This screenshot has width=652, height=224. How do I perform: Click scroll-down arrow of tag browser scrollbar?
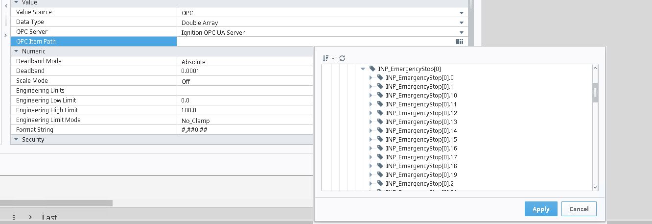coord(595,187)
